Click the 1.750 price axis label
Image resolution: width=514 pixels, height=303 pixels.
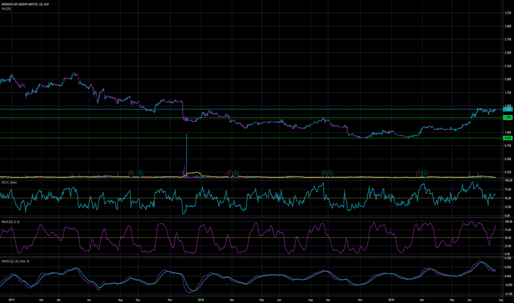[508, 93]
